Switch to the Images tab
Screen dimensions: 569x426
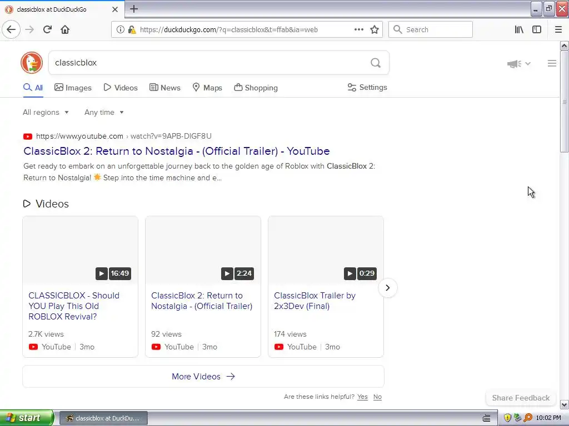pyautogui.click(x=73, y=88)
